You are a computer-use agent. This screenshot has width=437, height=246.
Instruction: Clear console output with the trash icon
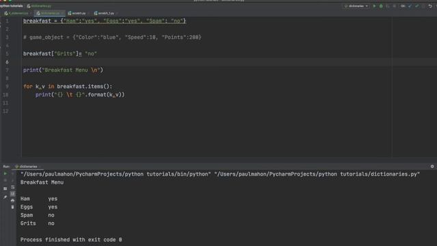pyautogui.click(x=12, y=207)
